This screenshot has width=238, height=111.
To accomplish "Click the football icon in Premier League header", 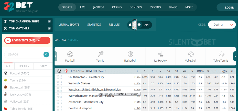I will tap(59, 71).
